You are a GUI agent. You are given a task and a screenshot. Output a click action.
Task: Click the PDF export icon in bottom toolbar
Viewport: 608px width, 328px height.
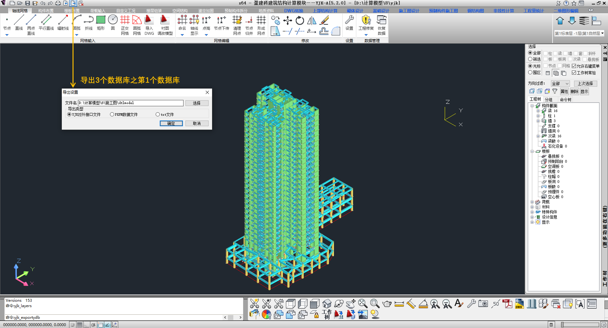[507, 304]
